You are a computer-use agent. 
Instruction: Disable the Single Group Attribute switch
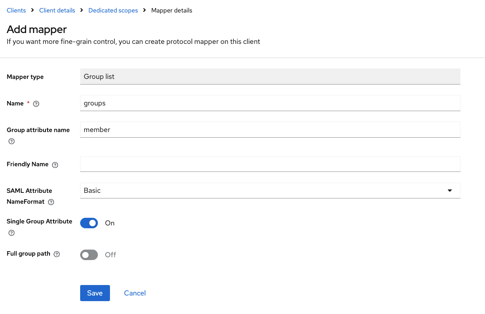89,223
